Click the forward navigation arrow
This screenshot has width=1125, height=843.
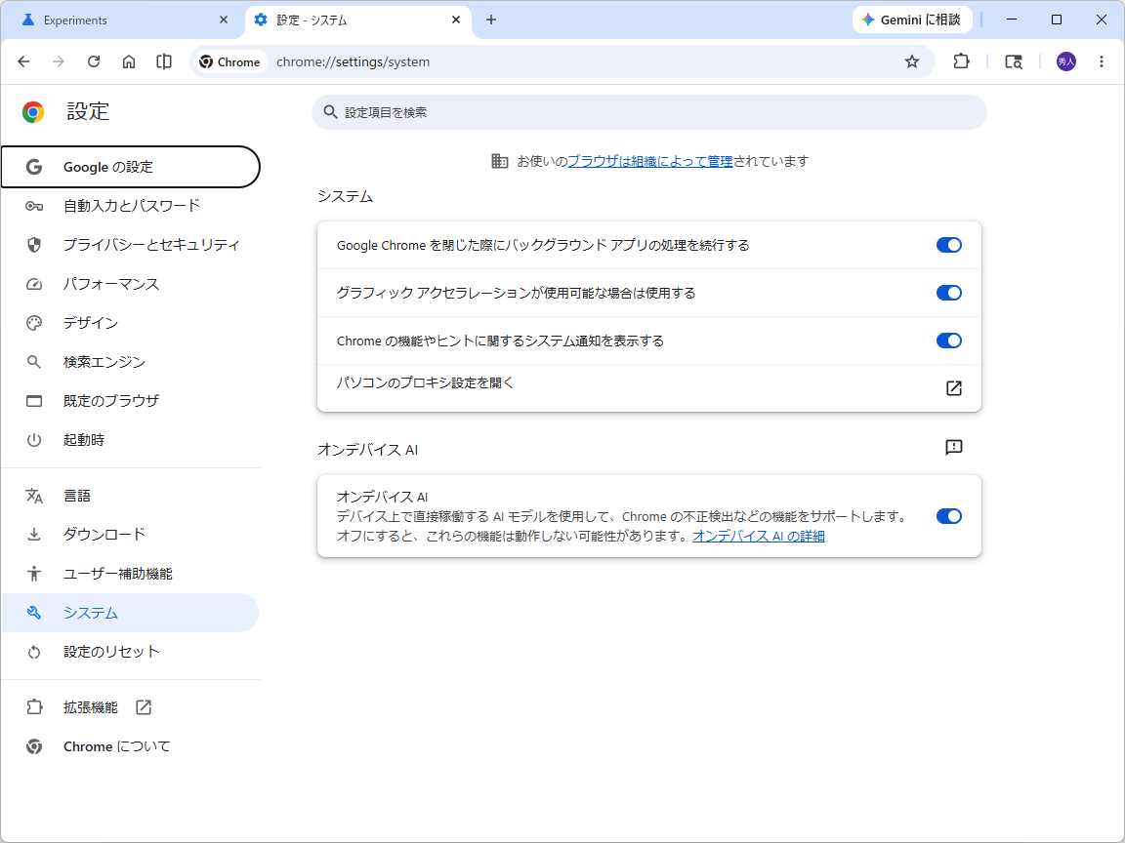click(x=59, y=61)
